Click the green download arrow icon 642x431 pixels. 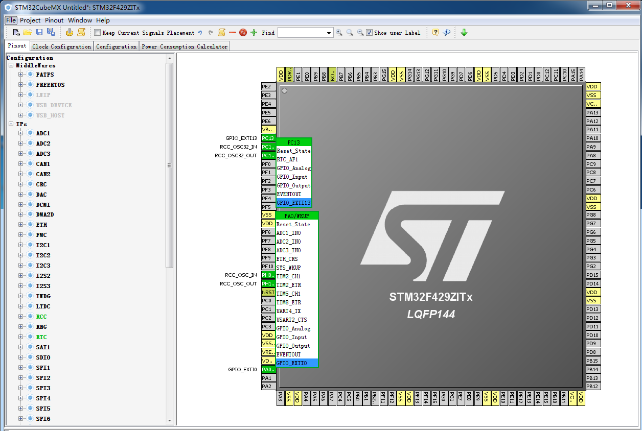tap(464, 33)
